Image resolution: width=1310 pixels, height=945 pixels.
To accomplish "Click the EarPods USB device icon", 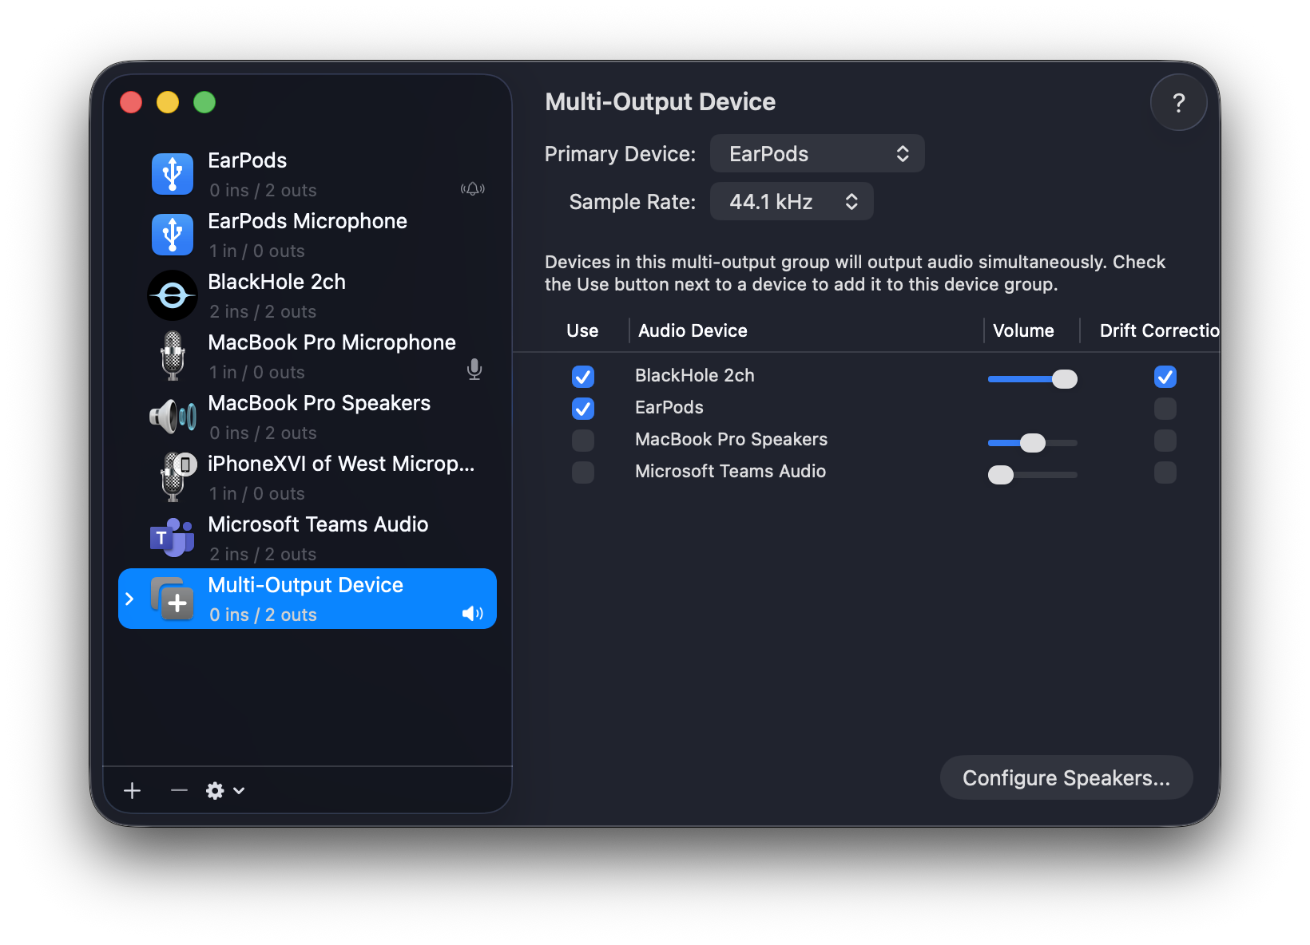I will 173,174.
